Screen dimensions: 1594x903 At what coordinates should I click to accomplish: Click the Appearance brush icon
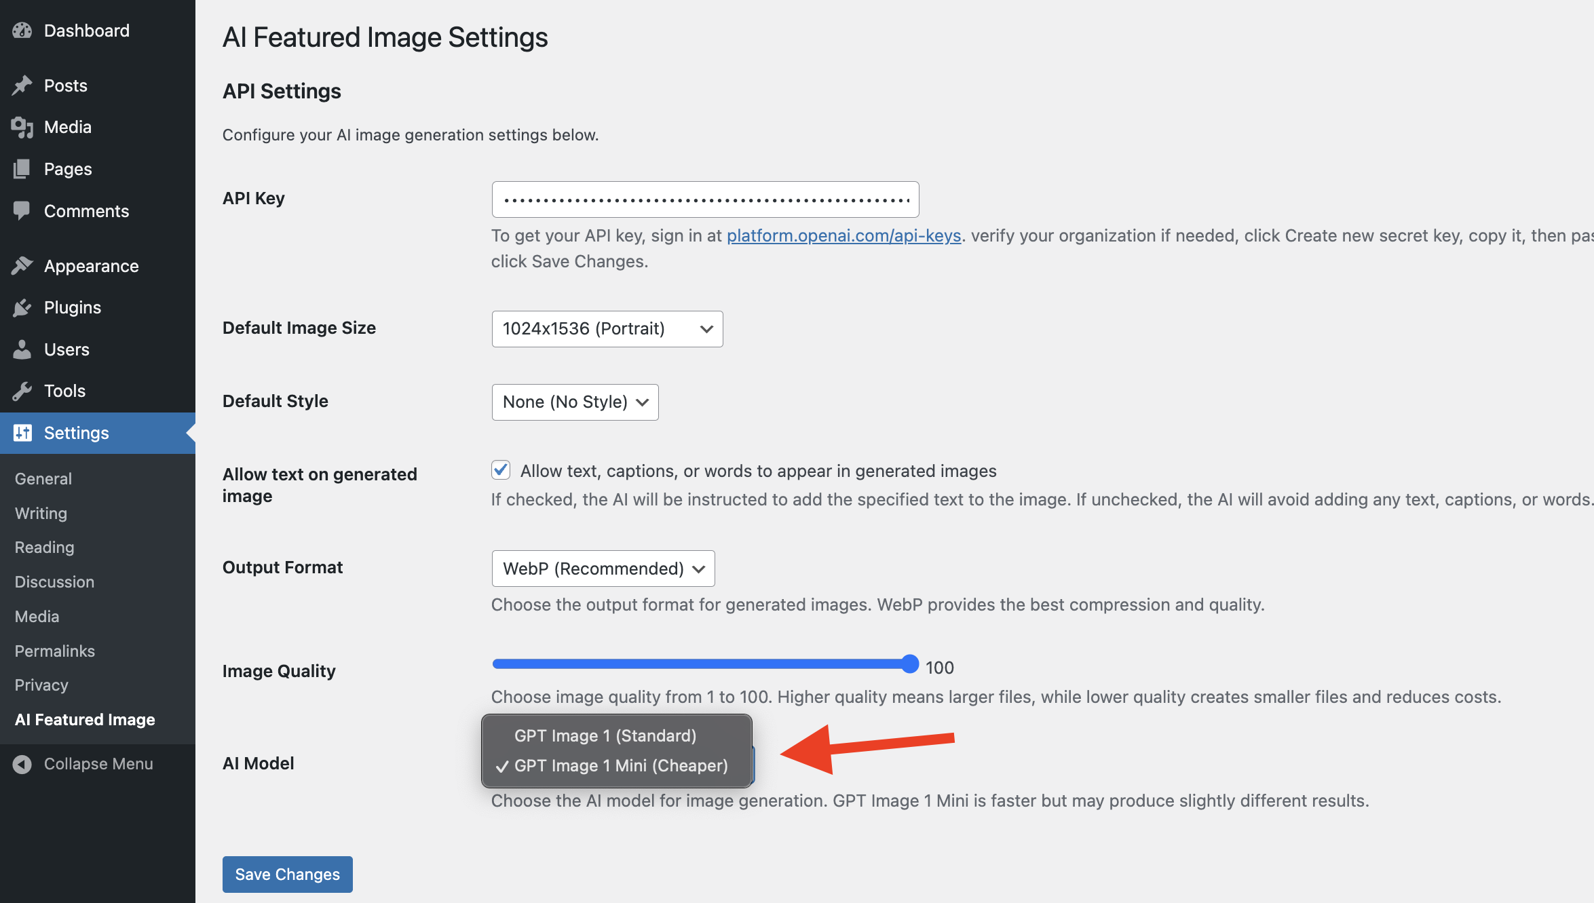tap(23, 265)
